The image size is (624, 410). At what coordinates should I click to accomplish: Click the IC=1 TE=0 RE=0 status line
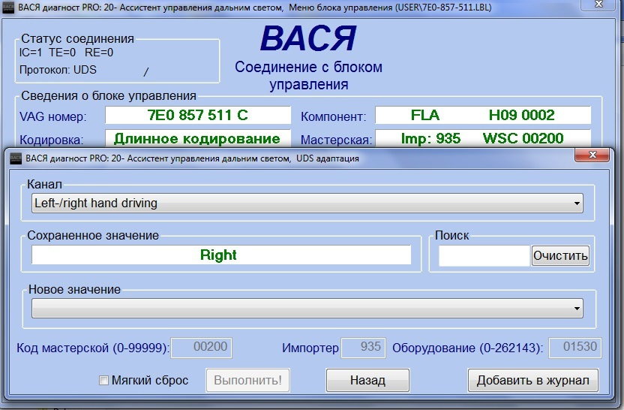click(66, 53)
